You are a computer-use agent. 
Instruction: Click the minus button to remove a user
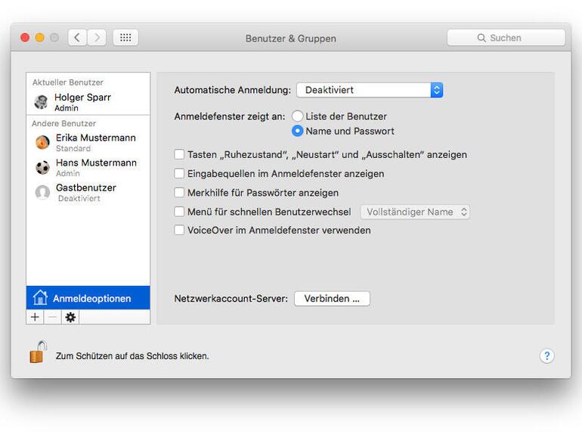[52, 318]
